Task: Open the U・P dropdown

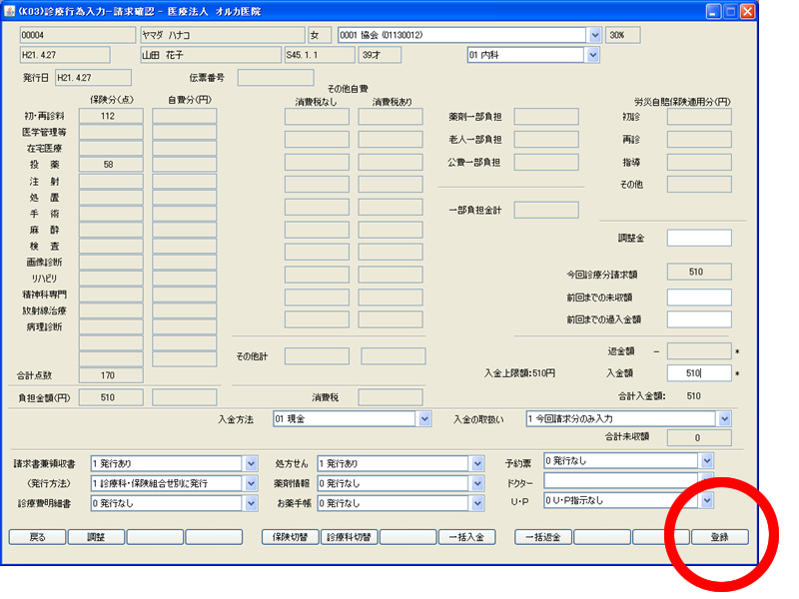Action: (707, 500)
